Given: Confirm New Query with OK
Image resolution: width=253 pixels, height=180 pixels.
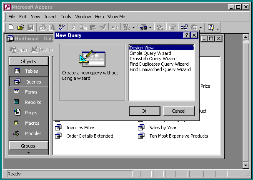Looking at the screenshot, I should click(145, 111).
